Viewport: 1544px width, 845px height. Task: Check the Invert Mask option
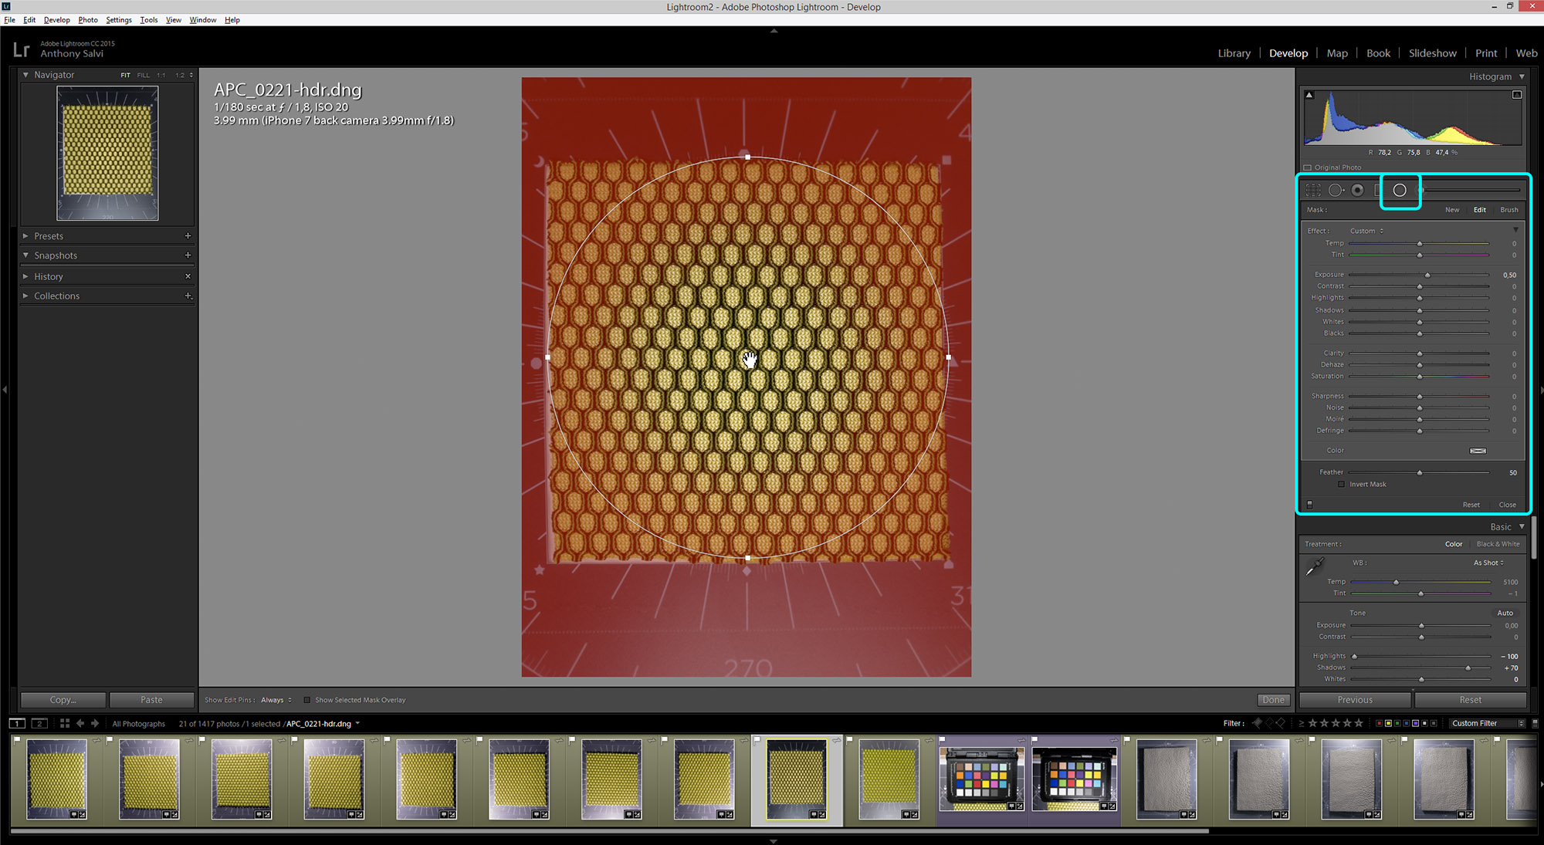1342,484
